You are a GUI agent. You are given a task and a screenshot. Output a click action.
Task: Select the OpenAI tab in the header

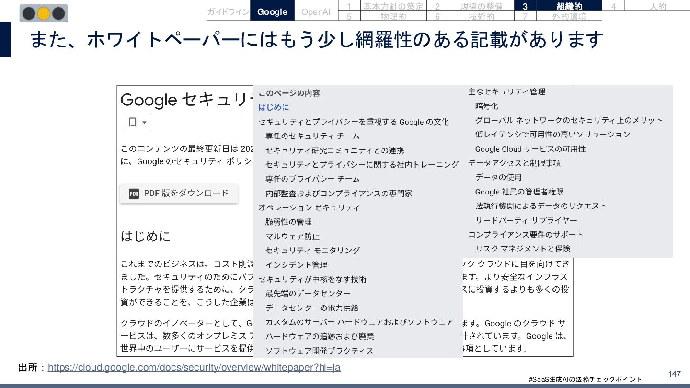316,11
